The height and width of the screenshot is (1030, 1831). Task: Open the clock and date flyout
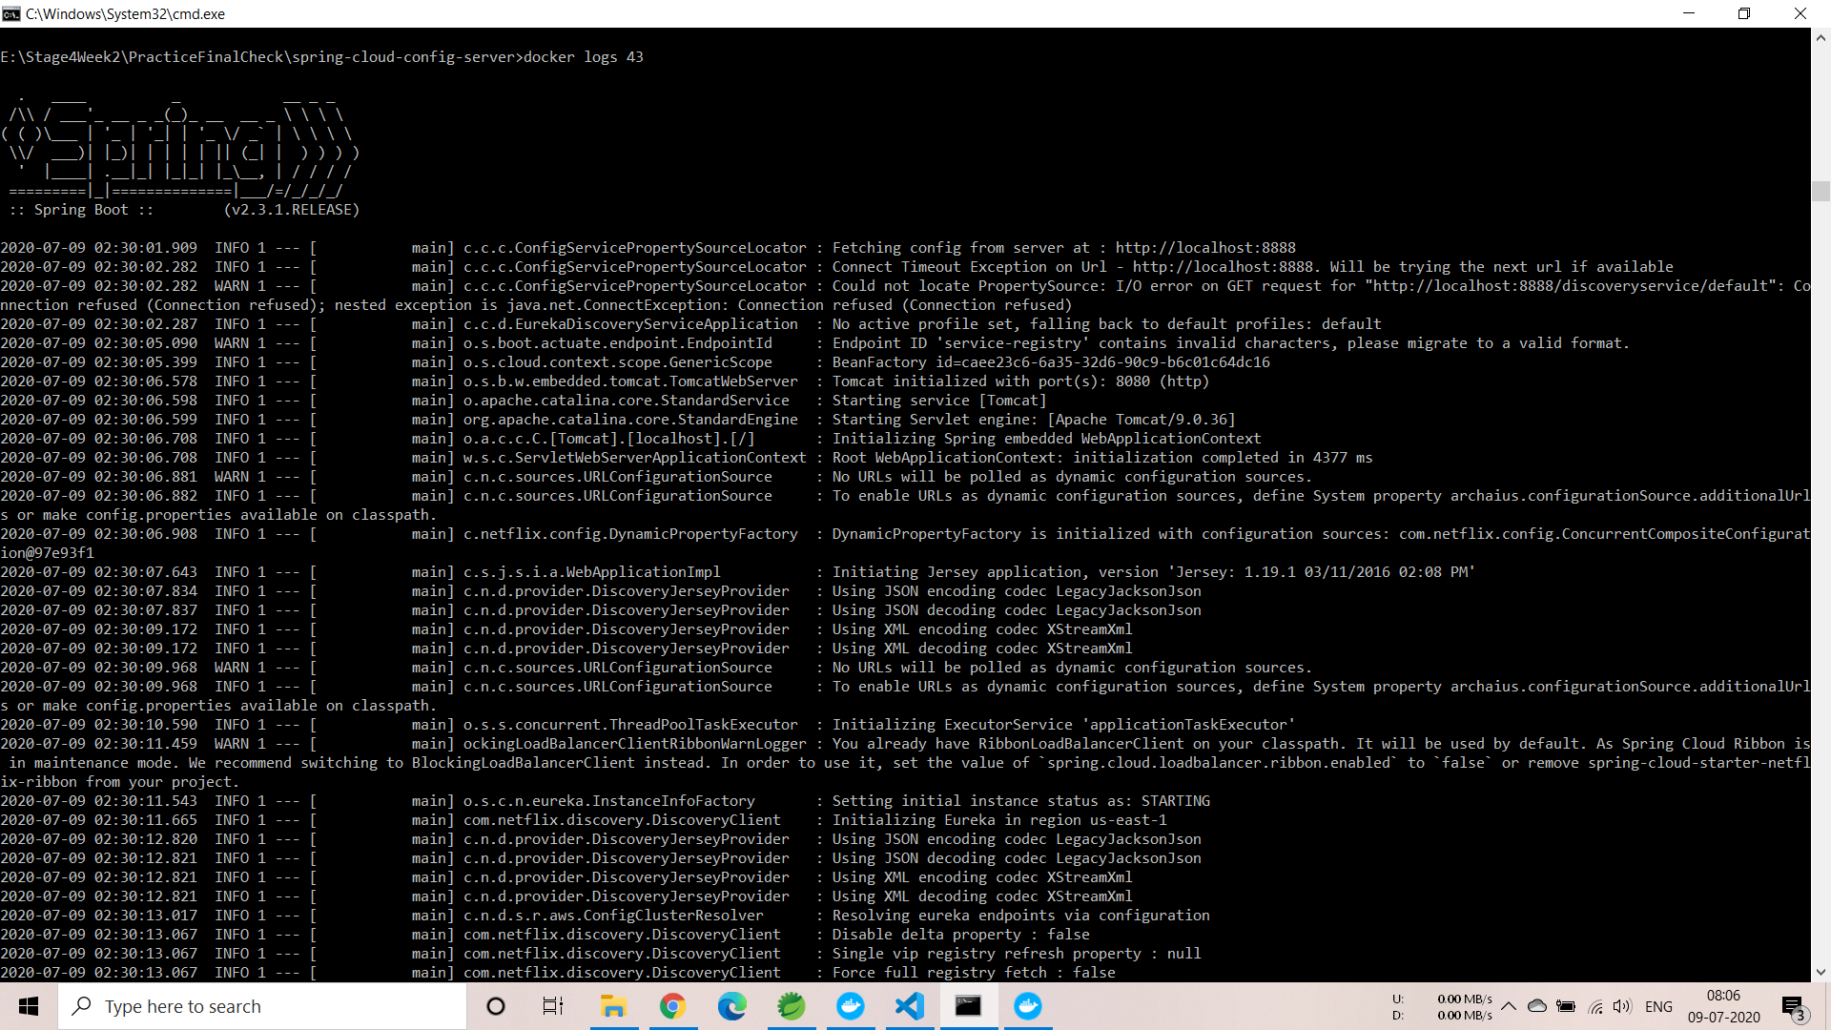[1723, 1006]
